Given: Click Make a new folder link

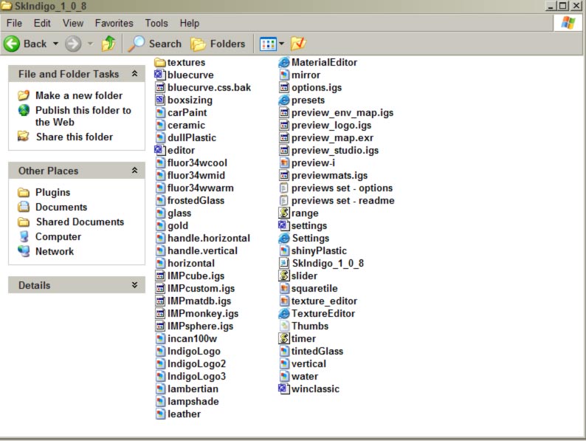Looking at the screenshot, I should [x=79, y=95].
